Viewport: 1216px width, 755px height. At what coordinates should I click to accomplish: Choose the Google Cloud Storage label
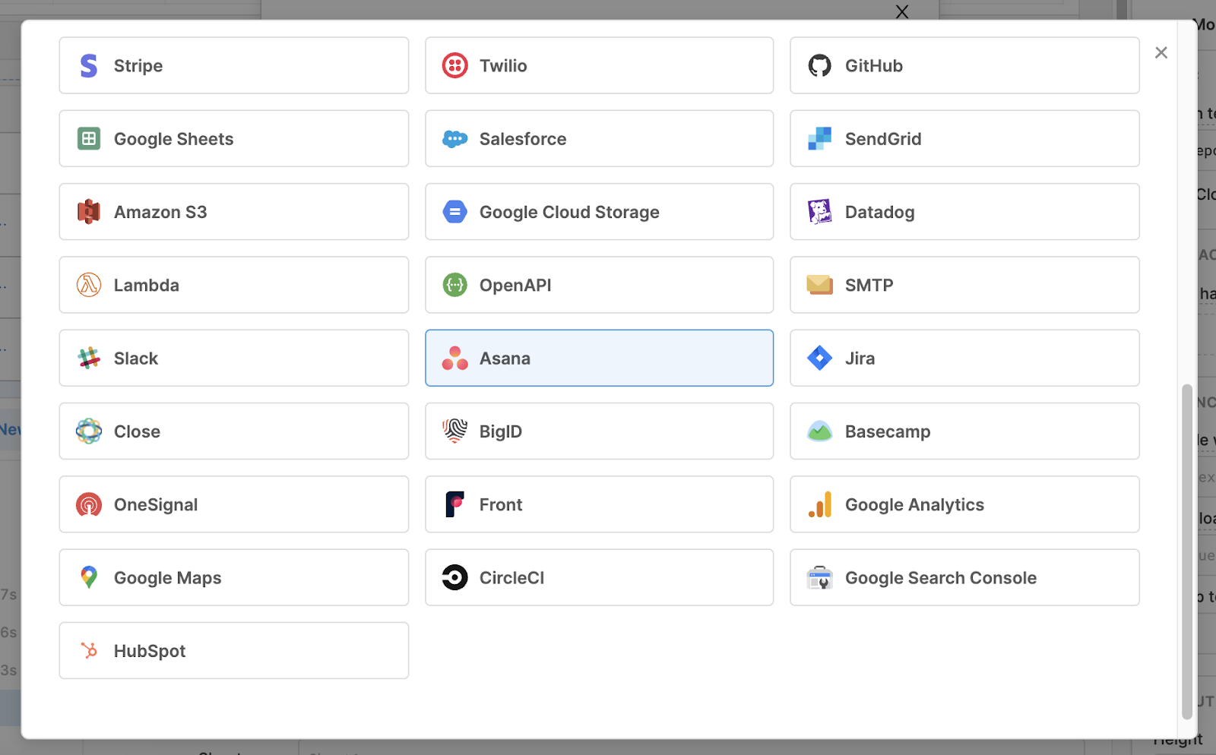[x=569, y=212]
